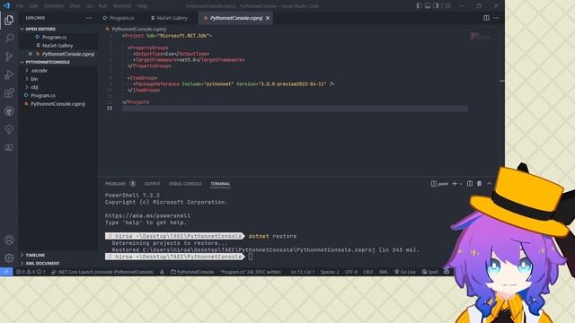The height and width of the screenshot is (323, 575).
Task: Switch to the NuGet Gallery tab
Action: 169,18
